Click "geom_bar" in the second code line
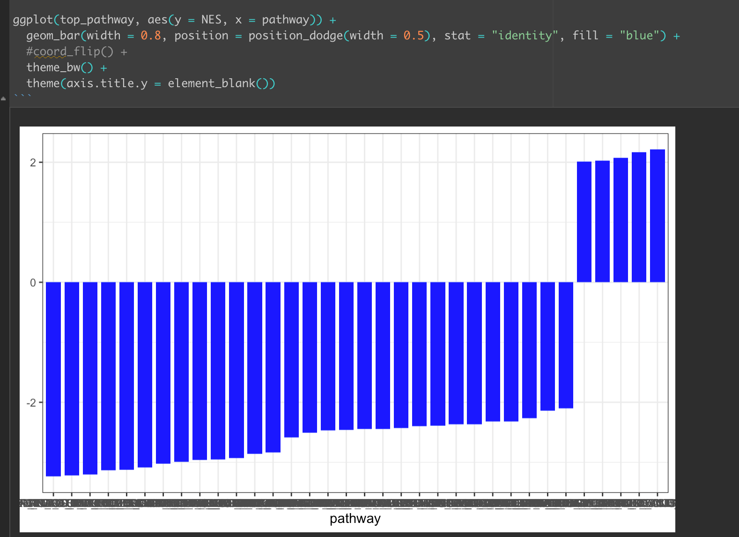The height and width of the screenshot is (537, 739). coord(53,36)
